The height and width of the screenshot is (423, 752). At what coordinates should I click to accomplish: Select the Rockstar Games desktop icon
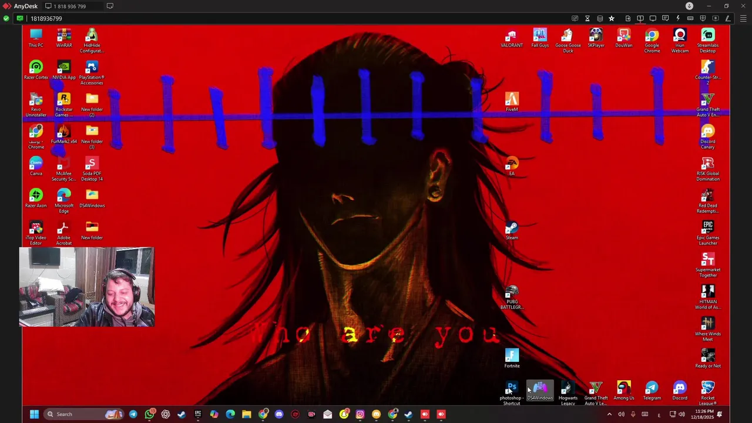point(64,105)
